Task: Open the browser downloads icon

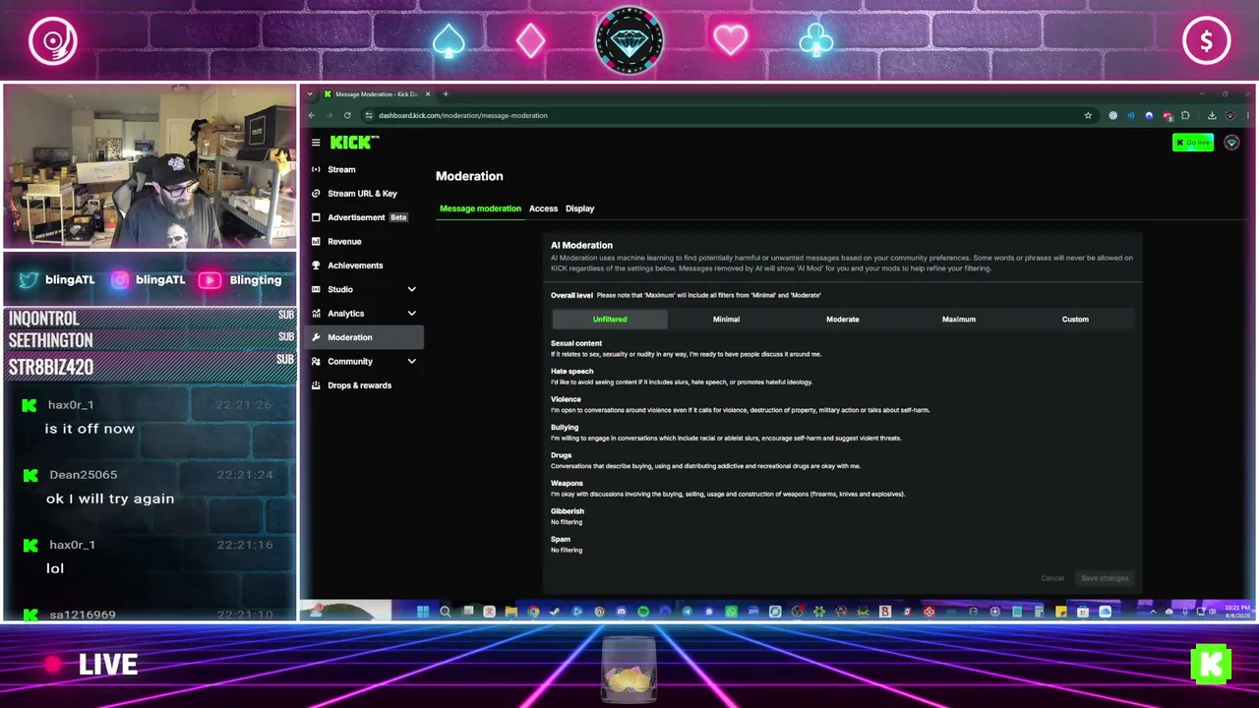Action: tap(1212, 115)
